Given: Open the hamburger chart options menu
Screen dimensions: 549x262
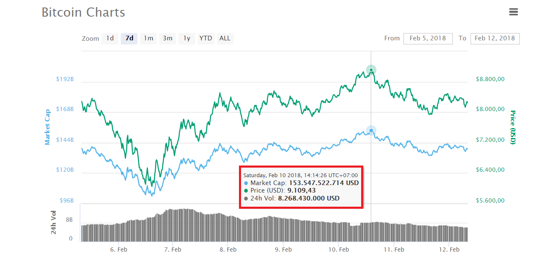Looking at the screenshot, I should (x=514, y=12).
